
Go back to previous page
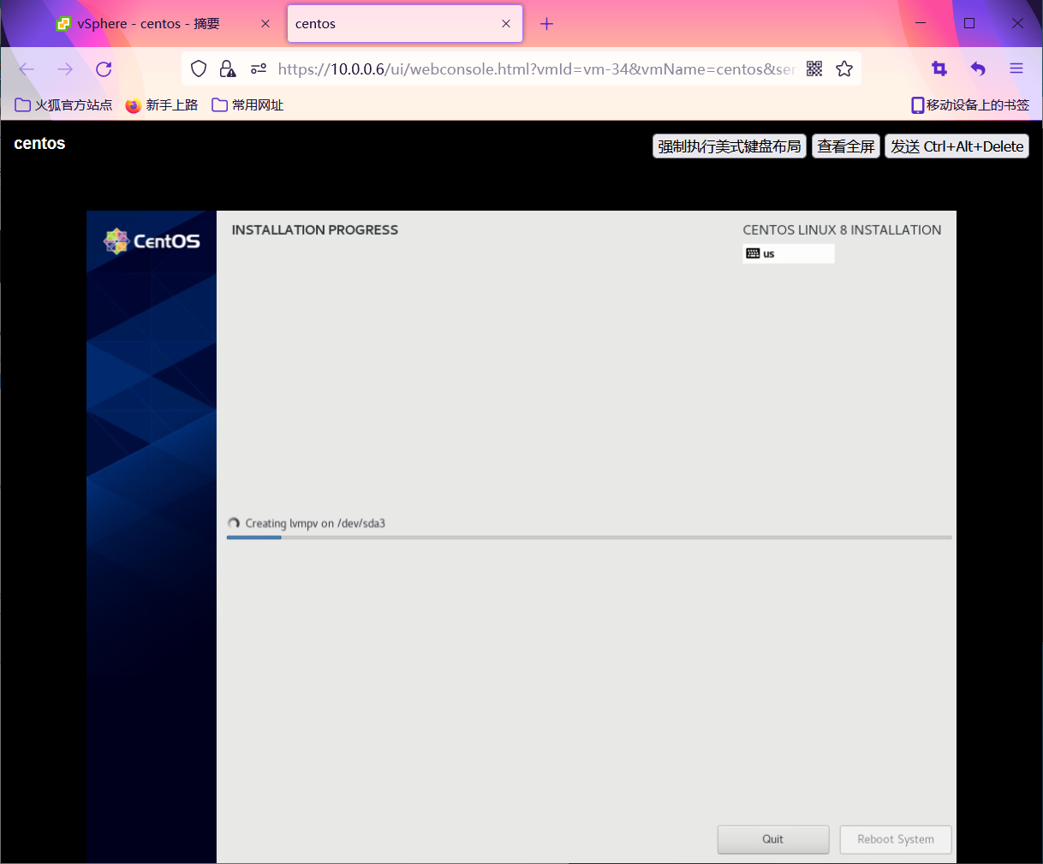[27, 69]
